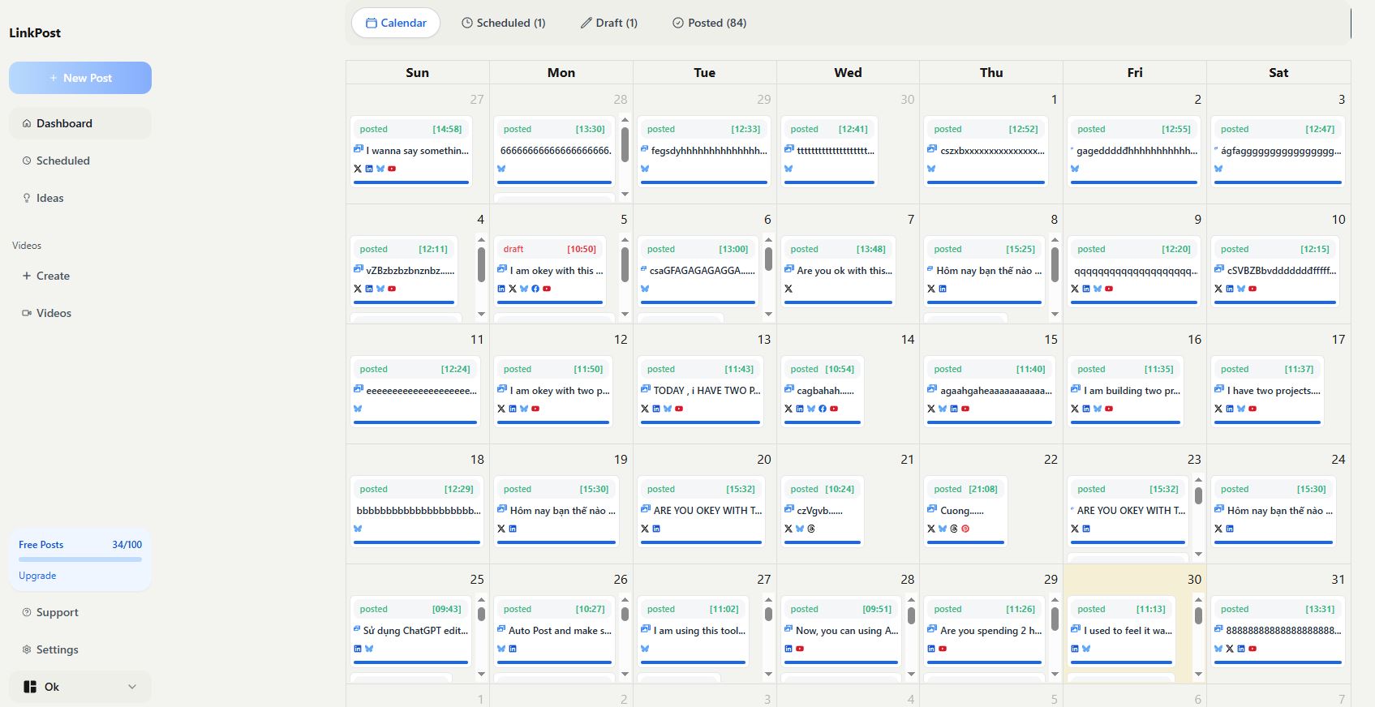
Task: Click the New Post button
Action: pyautogui.click(x=80, y=78)
